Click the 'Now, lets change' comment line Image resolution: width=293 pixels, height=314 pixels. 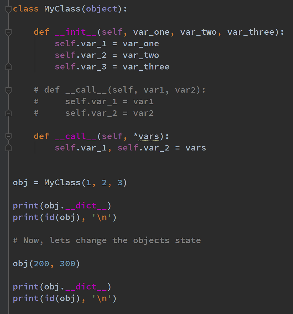click(x=107, y=240)
